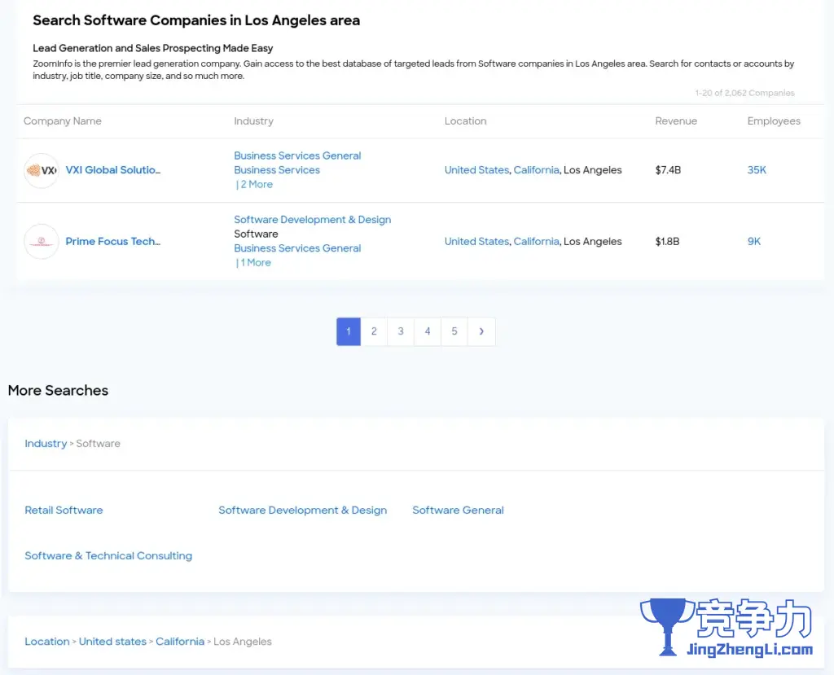
Task: Click the Location breadcrumb link
Action: coord(46,642)
